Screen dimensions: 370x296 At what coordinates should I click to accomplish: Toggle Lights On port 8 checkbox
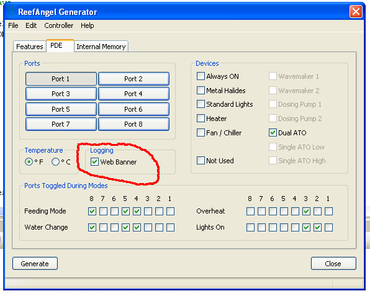250,228
